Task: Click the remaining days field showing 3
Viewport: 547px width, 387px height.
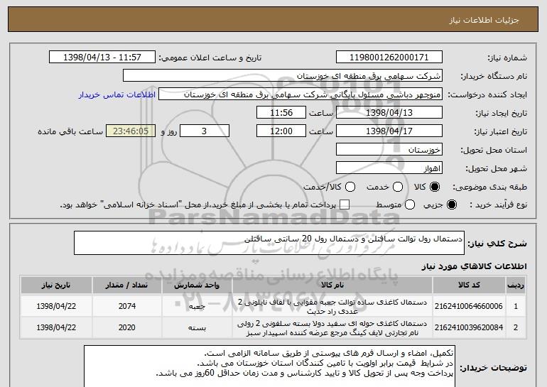Action: click(x=205, y=131)
